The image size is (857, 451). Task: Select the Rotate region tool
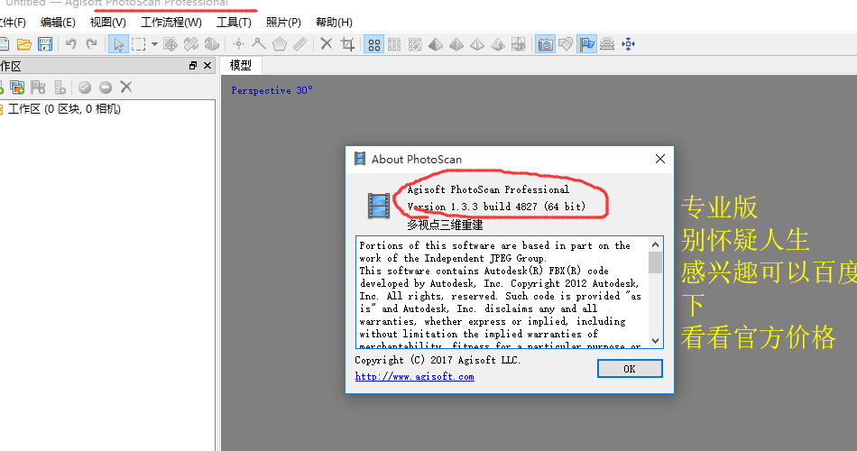[211, 44]
